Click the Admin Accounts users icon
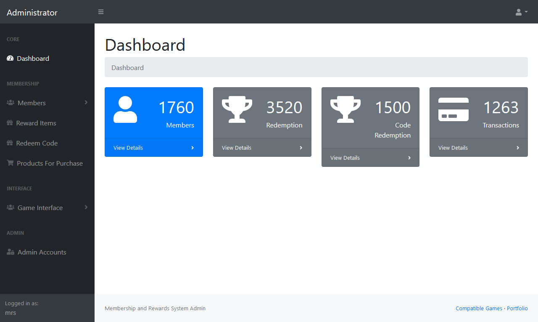538x322 pixels. (9, 252)
